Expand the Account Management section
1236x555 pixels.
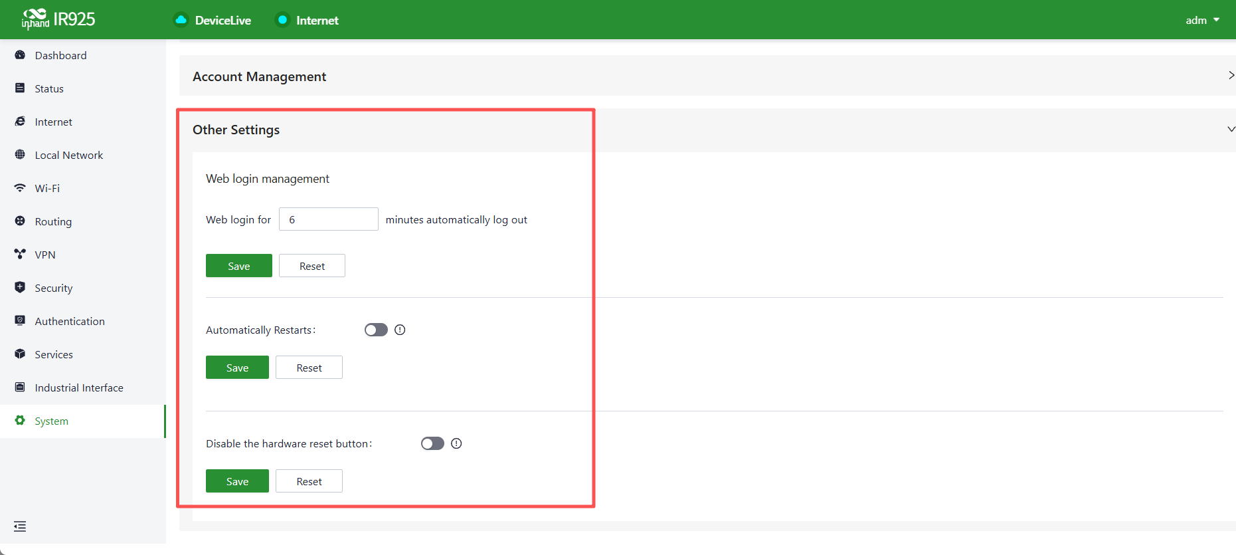(1231, 76)
